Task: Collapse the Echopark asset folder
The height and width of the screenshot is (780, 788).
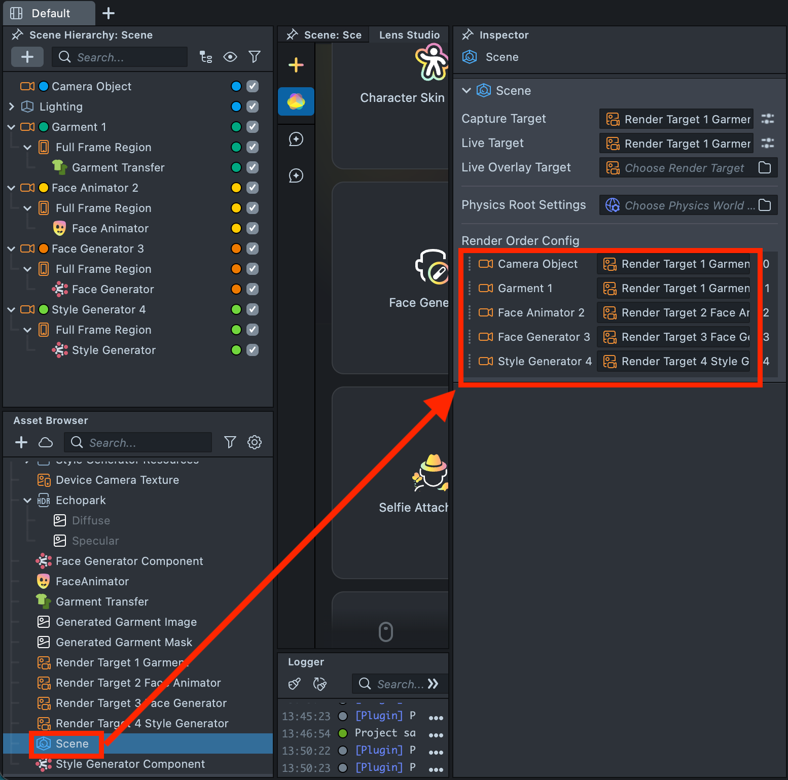Action: click(28, 500)
